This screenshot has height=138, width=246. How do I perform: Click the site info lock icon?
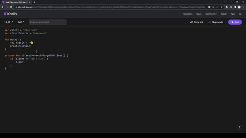click(x=16, y=7)
